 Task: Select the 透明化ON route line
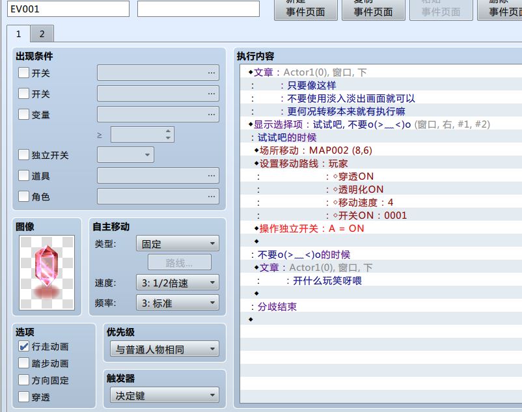[x=381, y=189]
